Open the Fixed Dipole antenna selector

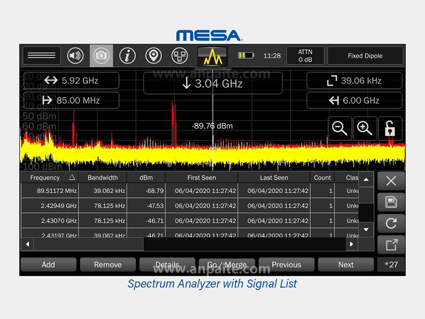(x=365, y=56)
